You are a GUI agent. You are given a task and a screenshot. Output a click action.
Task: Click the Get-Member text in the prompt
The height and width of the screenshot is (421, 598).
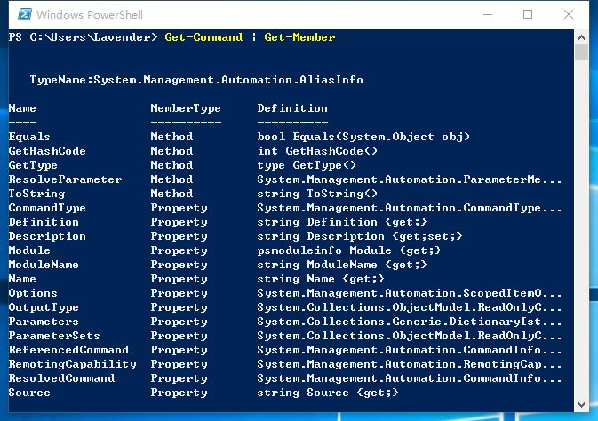299,37
